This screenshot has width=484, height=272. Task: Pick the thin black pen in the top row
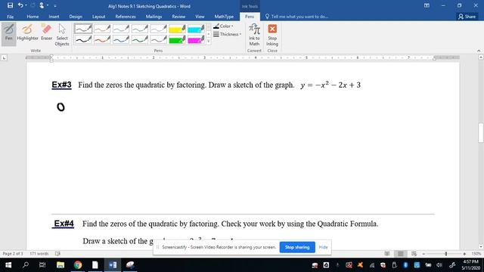83,29
